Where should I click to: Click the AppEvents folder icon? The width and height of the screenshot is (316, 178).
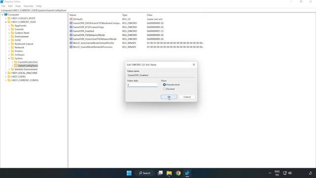coord(12,26)
